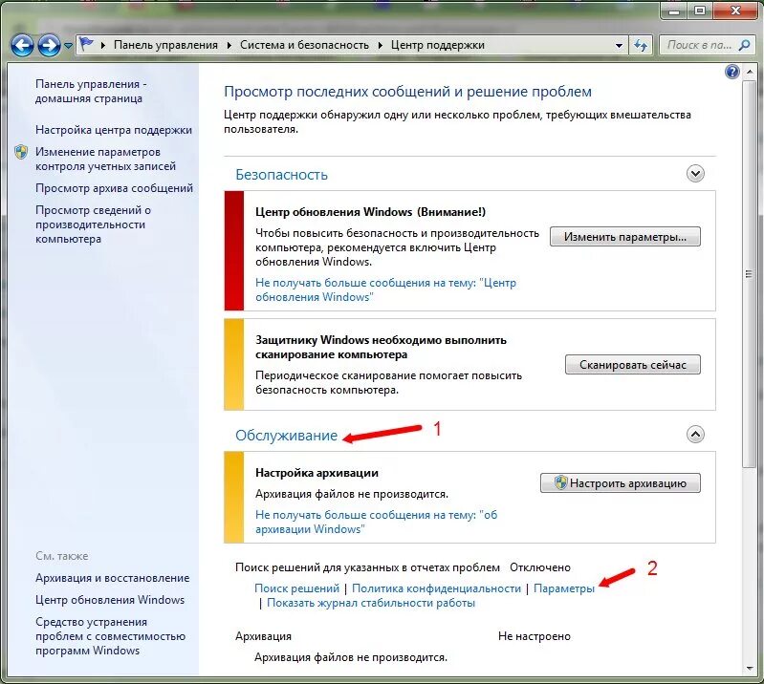Screen dimensions: 764x684
Task: Click "Поиск решений" link
Action: (296, 588)
